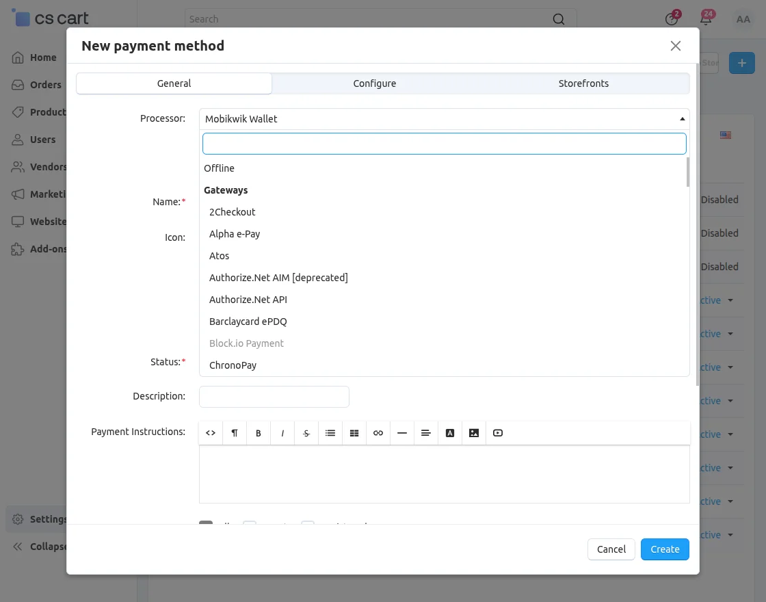The image size is (766, 602).
Task: Open Add-ons in the sidebar
Action: tap(38, 249)
